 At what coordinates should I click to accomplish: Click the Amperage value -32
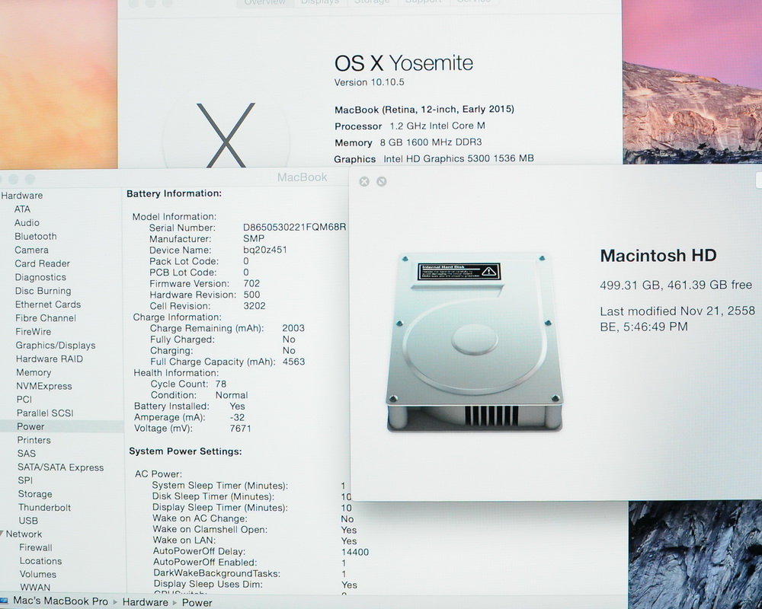coord(237,417)
